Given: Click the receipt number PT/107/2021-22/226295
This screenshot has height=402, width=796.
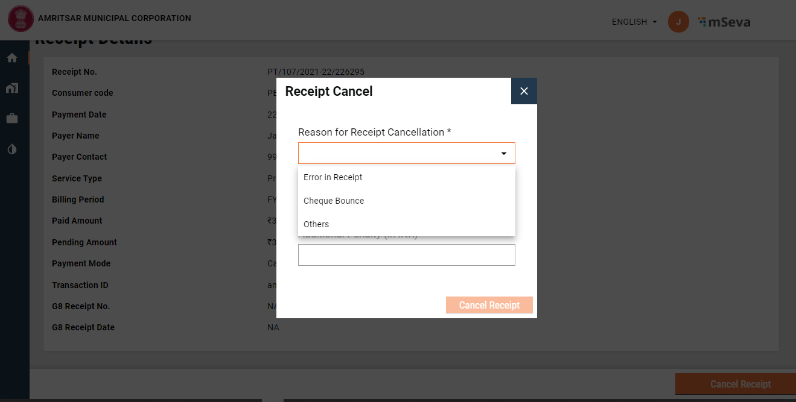Looking at the screenshot, I should click(x=316, y=72).
